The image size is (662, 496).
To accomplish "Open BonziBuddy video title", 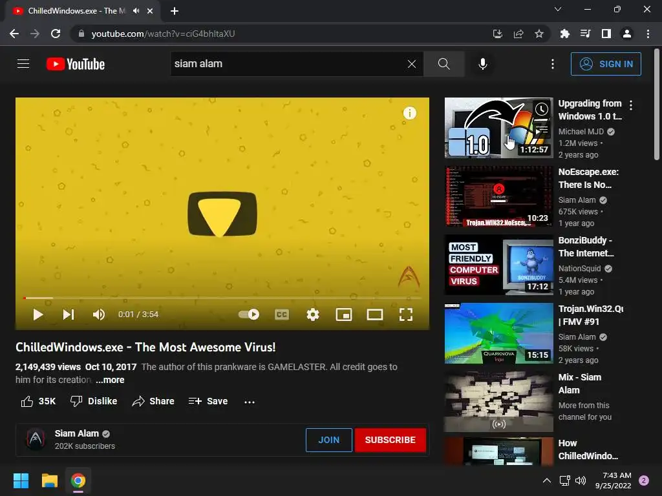I will pyautogui.click(x=586, y=247).
